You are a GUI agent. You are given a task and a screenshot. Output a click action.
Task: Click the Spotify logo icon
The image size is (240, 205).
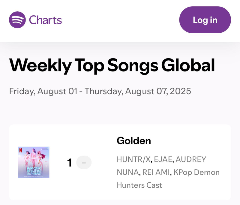(17, 20)
